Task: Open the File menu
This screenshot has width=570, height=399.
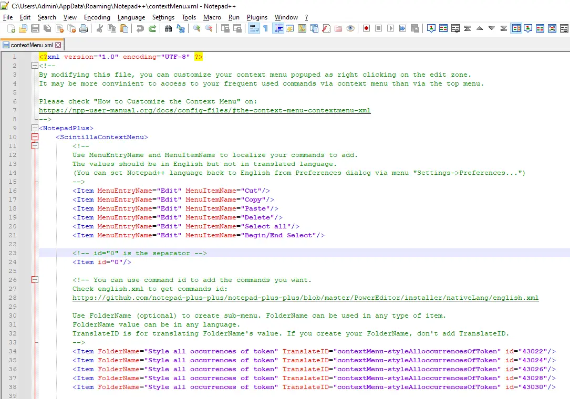Action: click(8, 17)
